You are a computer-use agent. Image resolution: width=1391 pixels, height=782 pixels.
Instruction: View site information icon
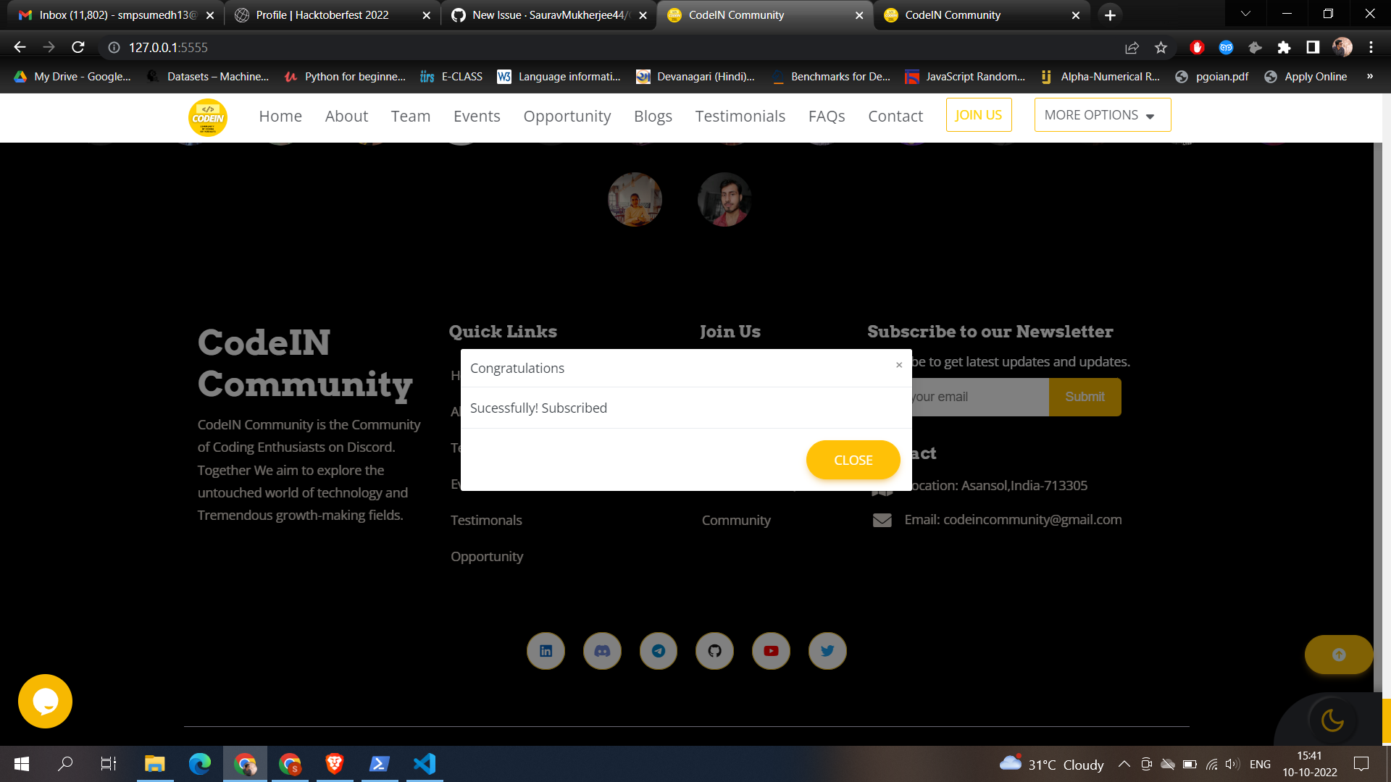[114, 47]
